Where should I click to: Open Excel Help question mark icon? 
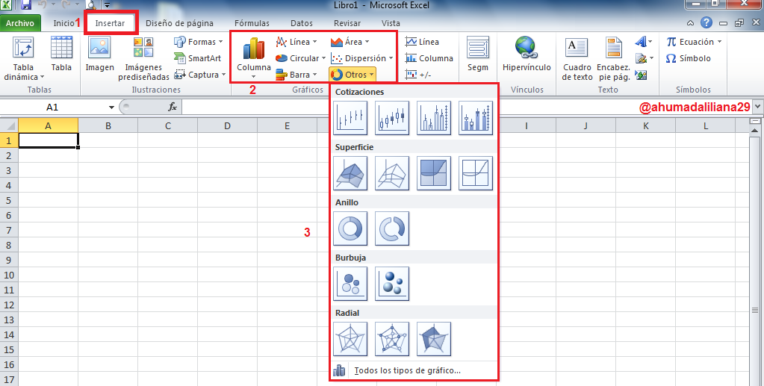(x=706, y=22)
